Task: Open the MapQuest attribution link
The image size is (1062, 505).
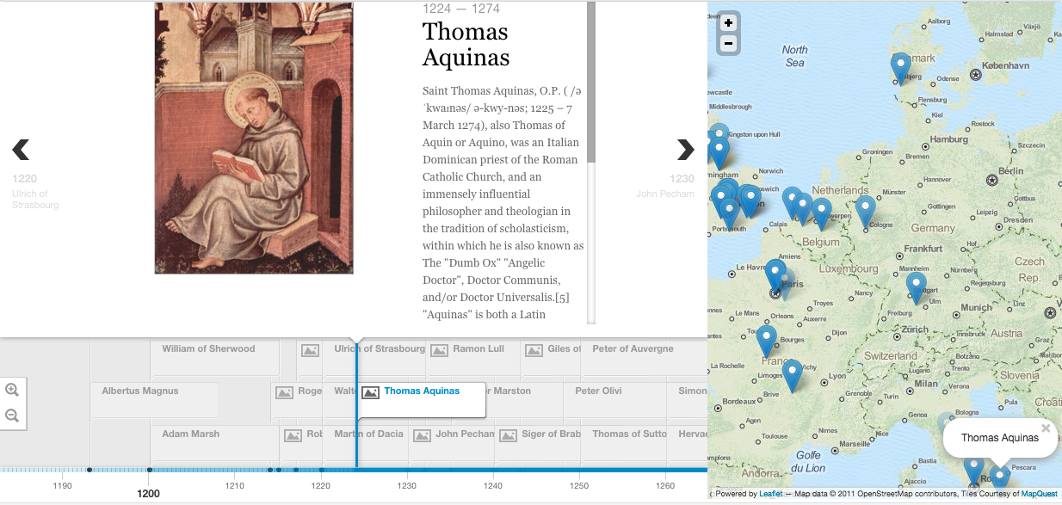Action: click(x=1040, y=494)
